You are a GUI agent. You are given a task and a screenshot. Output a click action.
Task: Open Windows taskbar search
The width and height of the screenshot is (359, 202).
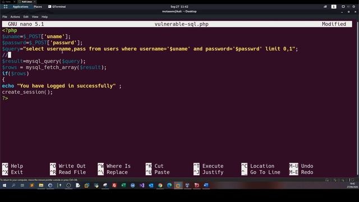pyautogui.click(x=13, y=186)
